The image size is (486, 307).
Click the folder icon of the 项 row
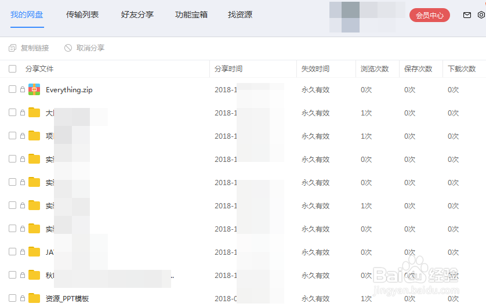[x=34, y=136]
